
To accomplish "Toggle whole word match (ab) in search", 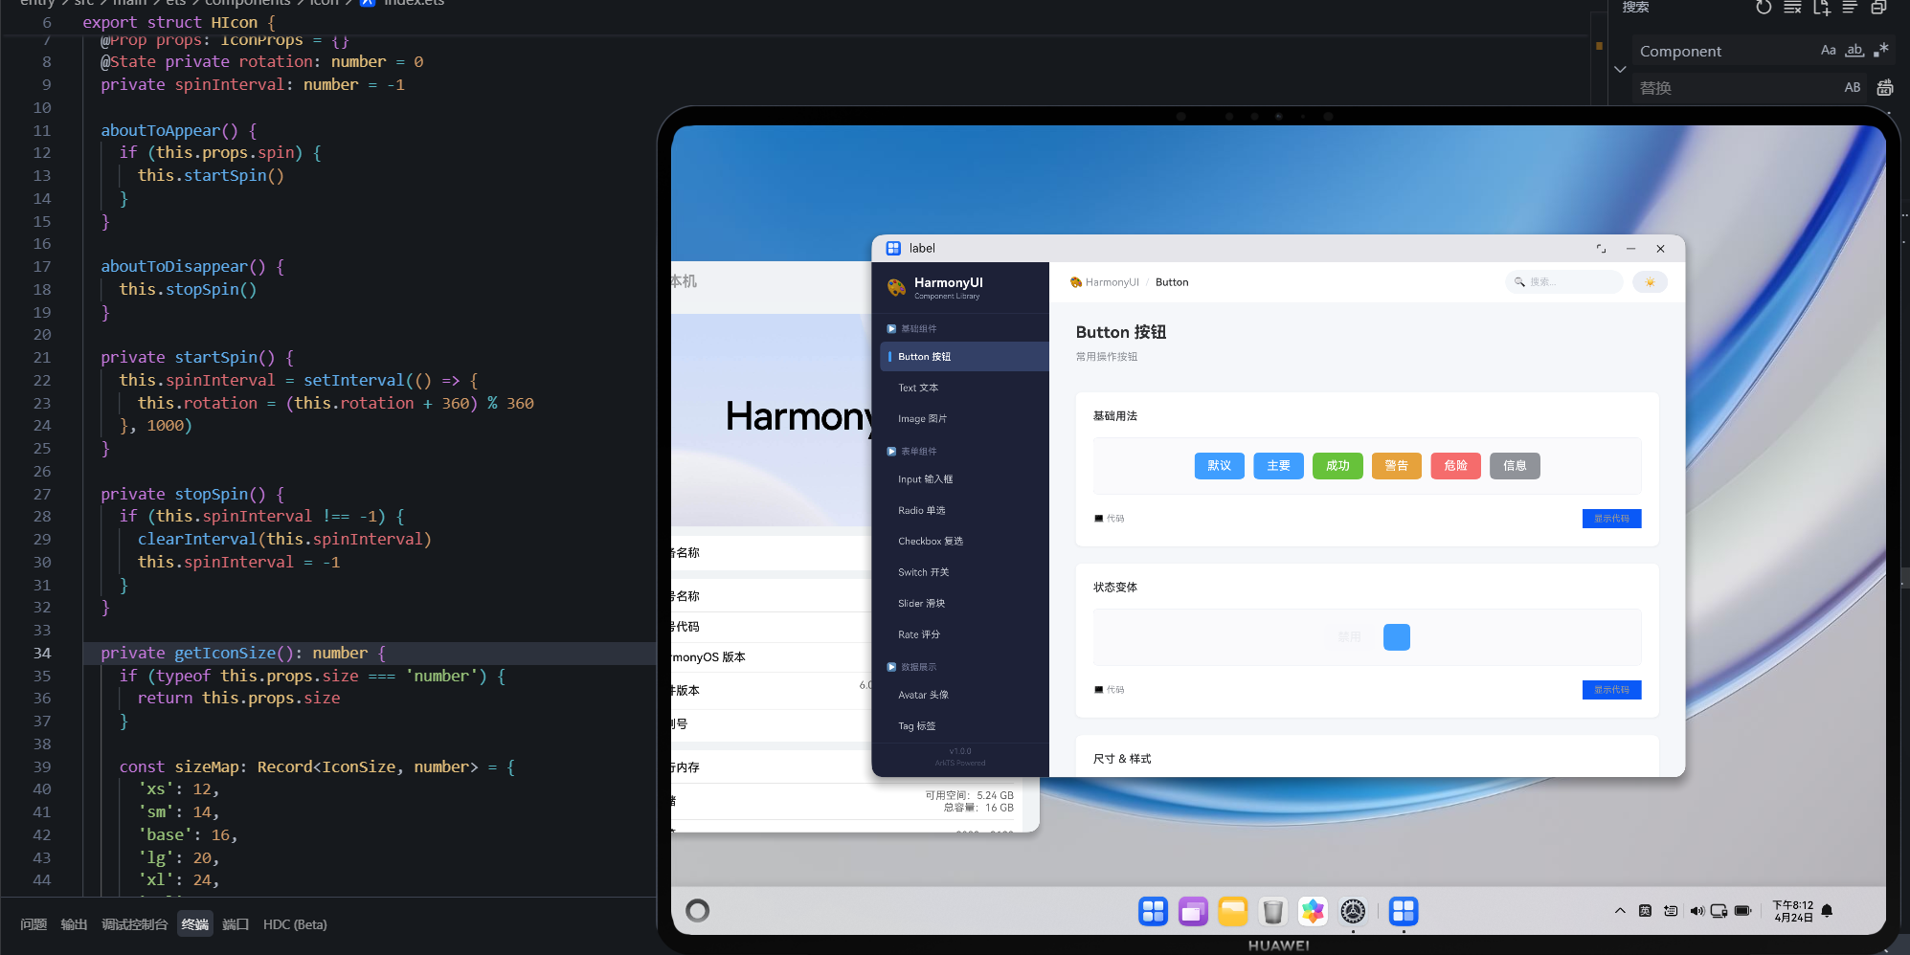I will (1854, 51).
